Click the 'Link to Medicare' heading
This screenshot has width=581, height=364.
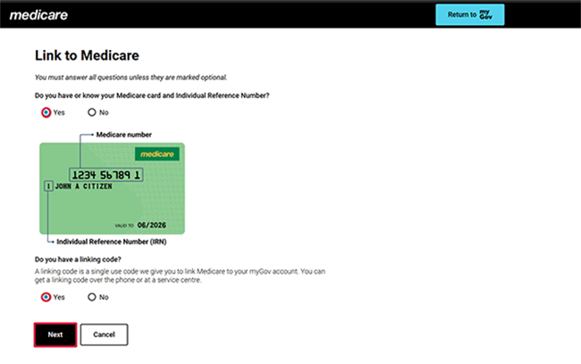[86, 55]
